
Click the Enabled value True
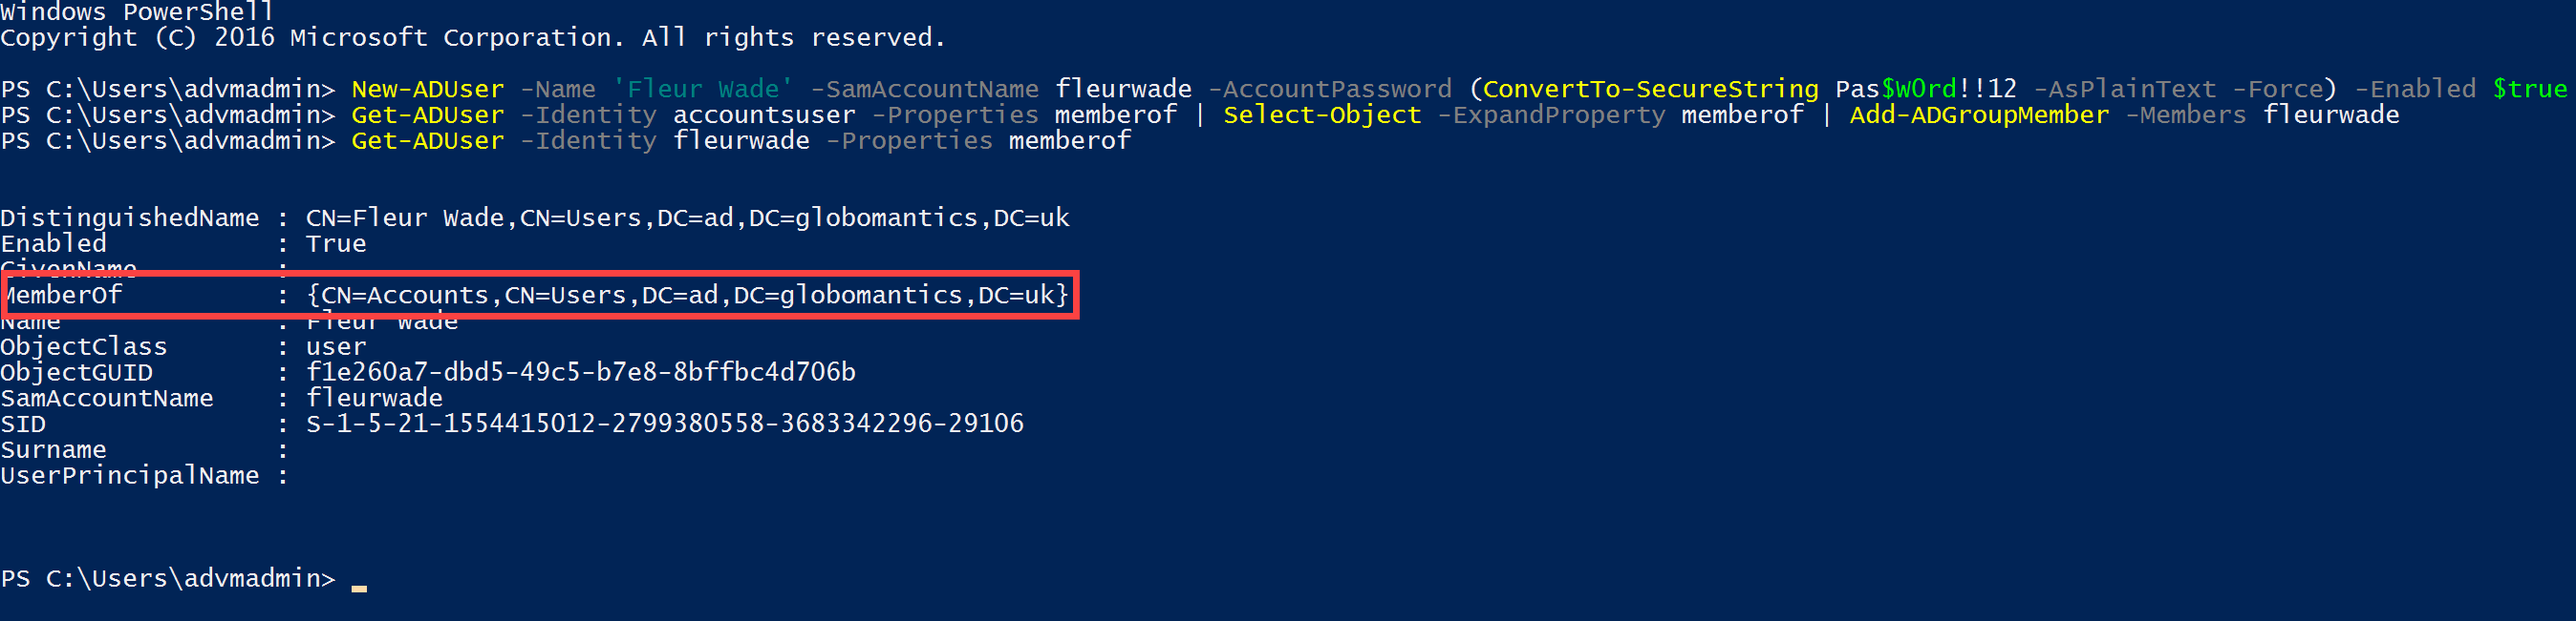(x=336, y=243)
